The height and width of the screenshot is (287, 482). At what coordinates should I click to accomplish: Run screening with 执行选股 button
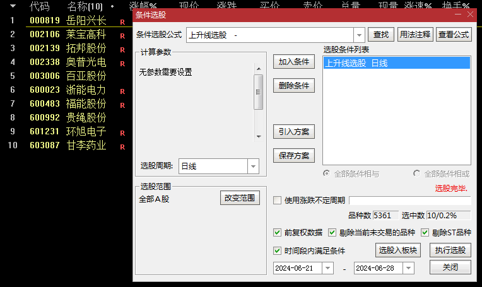click(450, 250)
